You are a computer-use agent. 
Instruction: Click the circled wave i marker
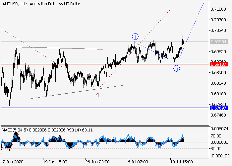(135, 37)
